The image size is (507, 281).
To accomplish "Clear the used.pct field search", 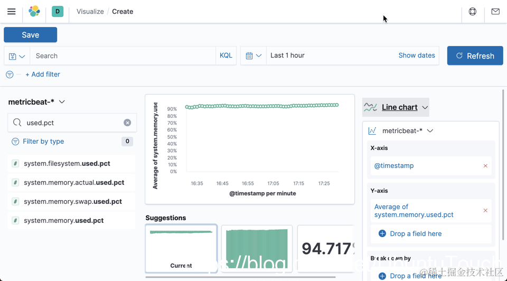I will click(127, 123).
